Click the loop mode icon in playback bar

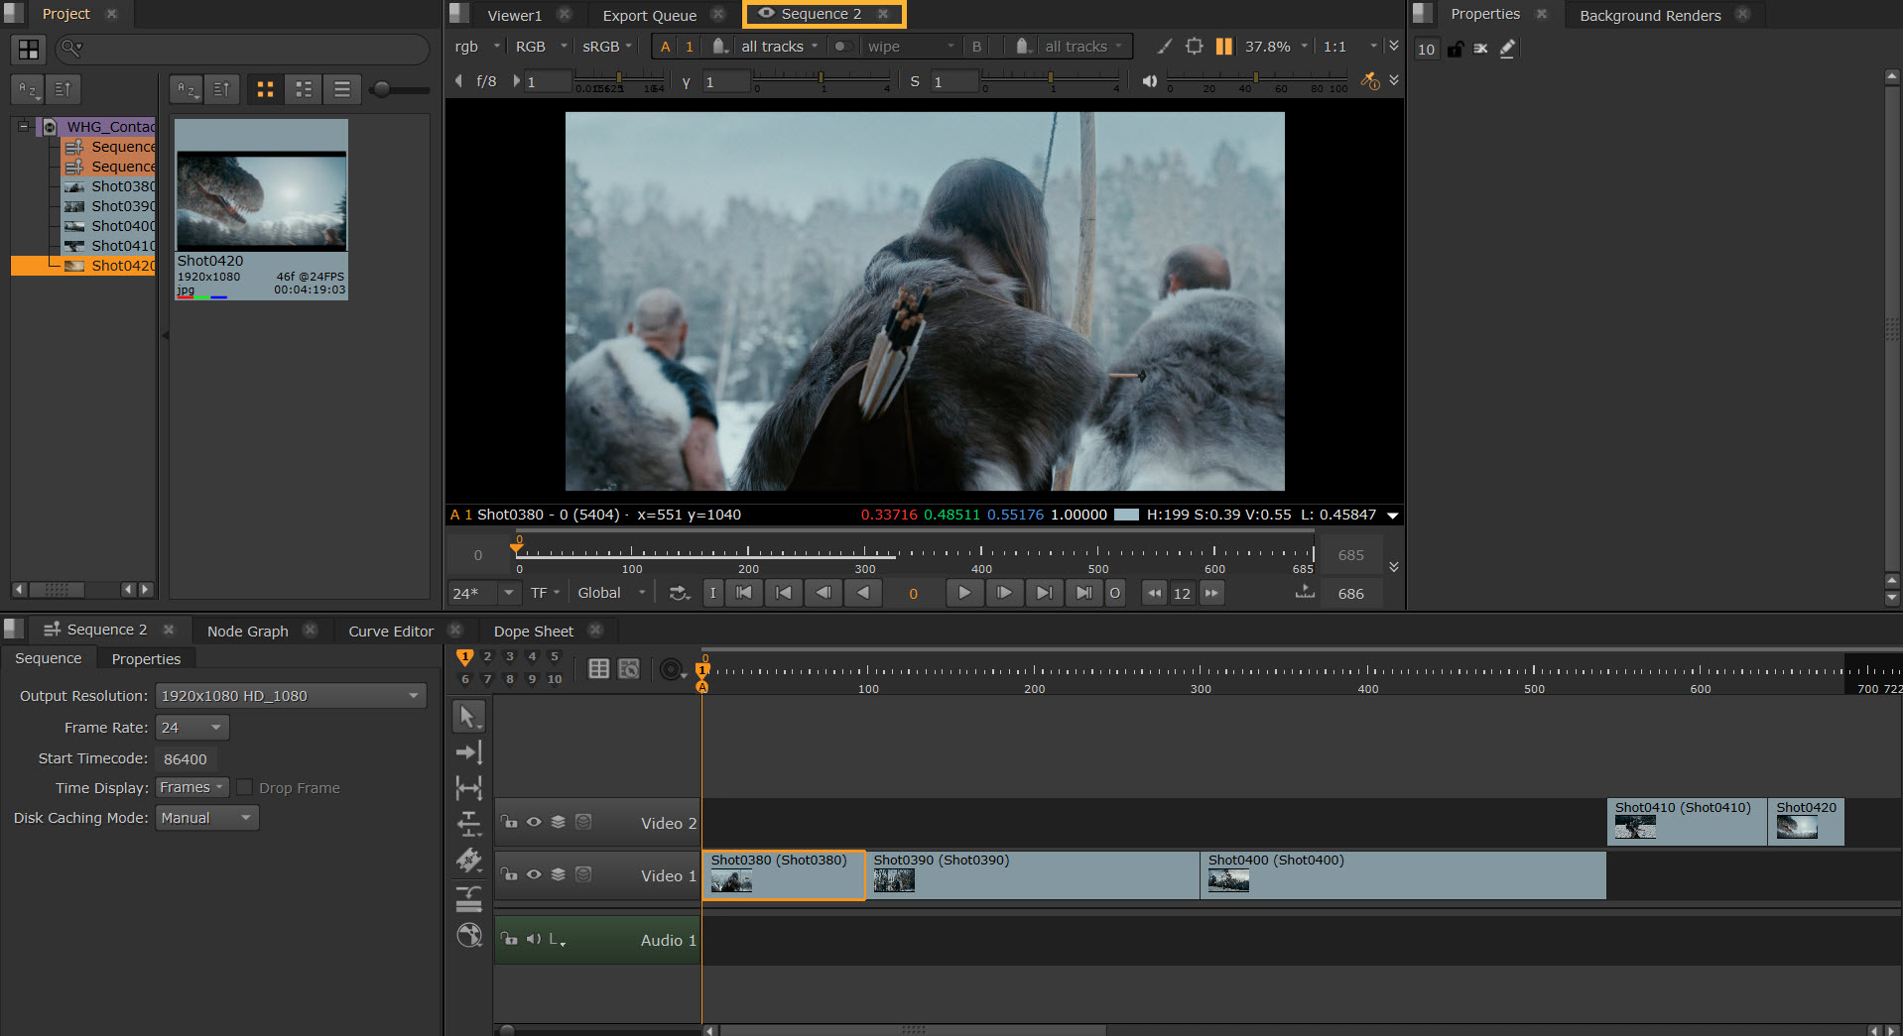point(679,593)
